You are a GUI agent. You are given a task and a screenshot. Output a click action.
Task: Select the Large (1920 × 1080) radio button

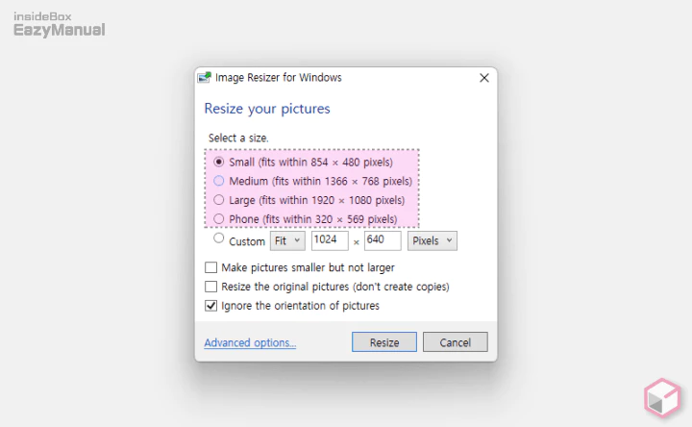[219, 200]
